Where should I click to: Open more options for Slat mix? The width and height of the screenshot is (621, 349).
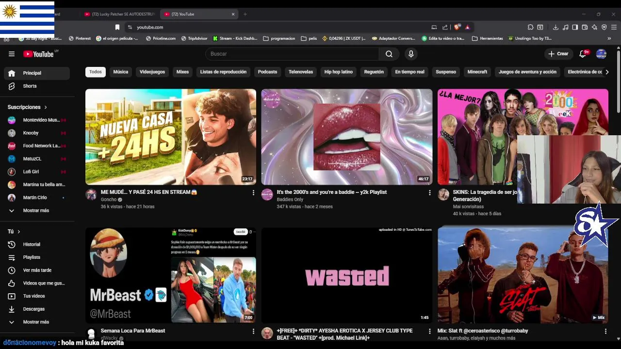(x=605, y=332)
